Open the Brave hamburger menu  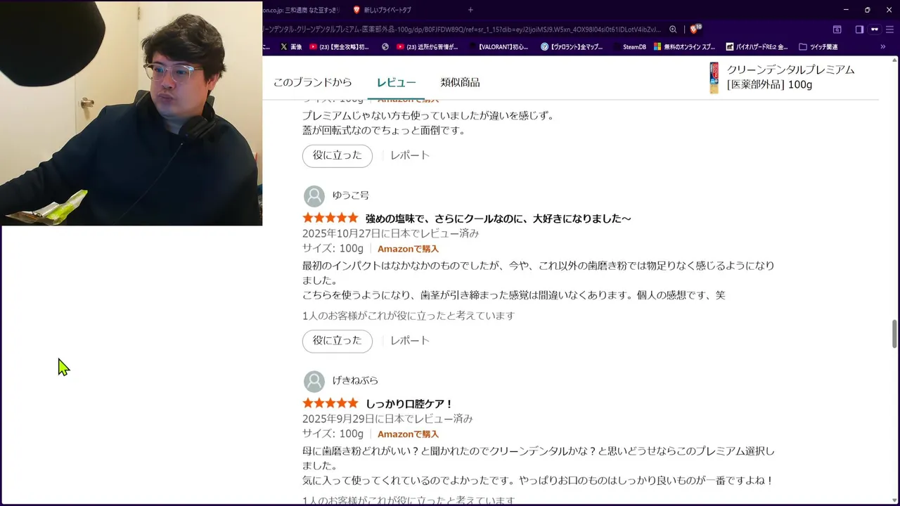coord(889,30)
